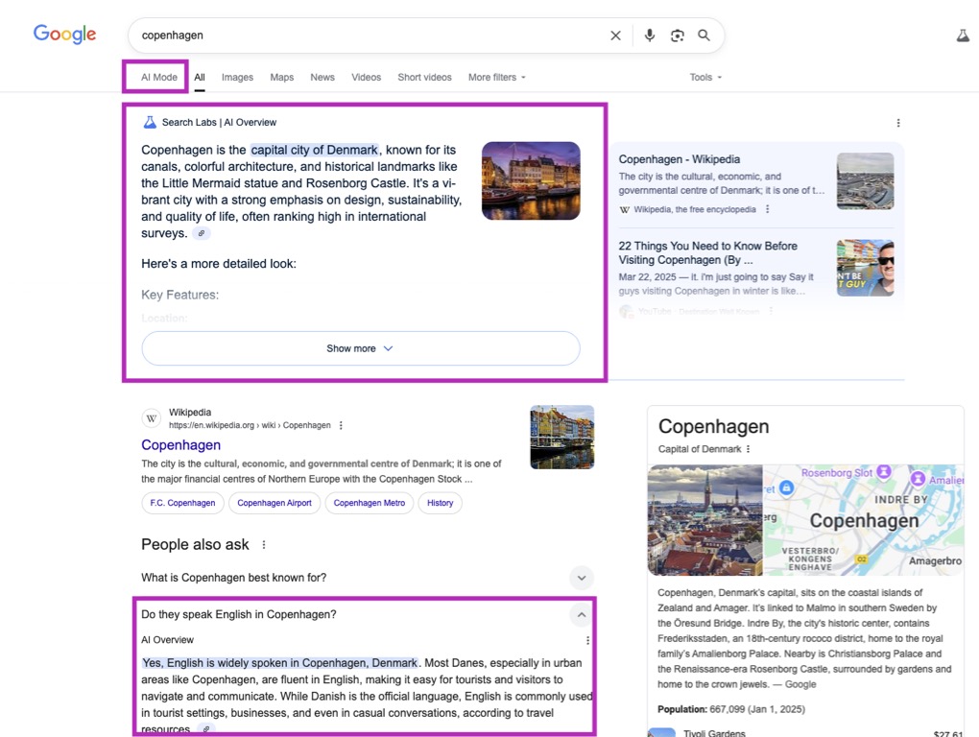Click the Copenhagen Metro chip
This screenshot has width=979, height=737.
click(369, 503)
